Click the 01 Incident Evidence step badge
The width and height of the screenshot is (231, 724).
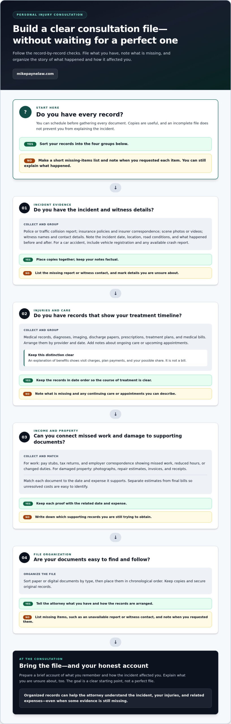pyautogui.click(x=24, y=208)
